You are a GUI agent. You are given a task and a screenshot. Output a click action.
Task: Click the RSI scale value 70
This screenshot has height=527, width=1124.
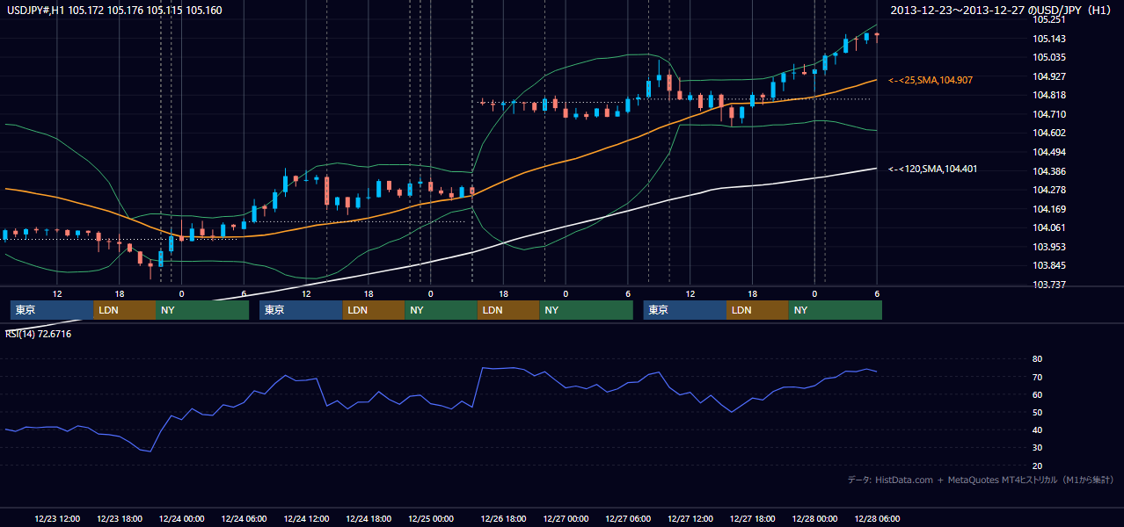click(1038, 377)
